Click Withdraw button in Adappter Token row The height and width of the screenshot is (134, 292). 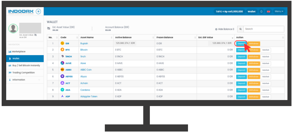254,97
